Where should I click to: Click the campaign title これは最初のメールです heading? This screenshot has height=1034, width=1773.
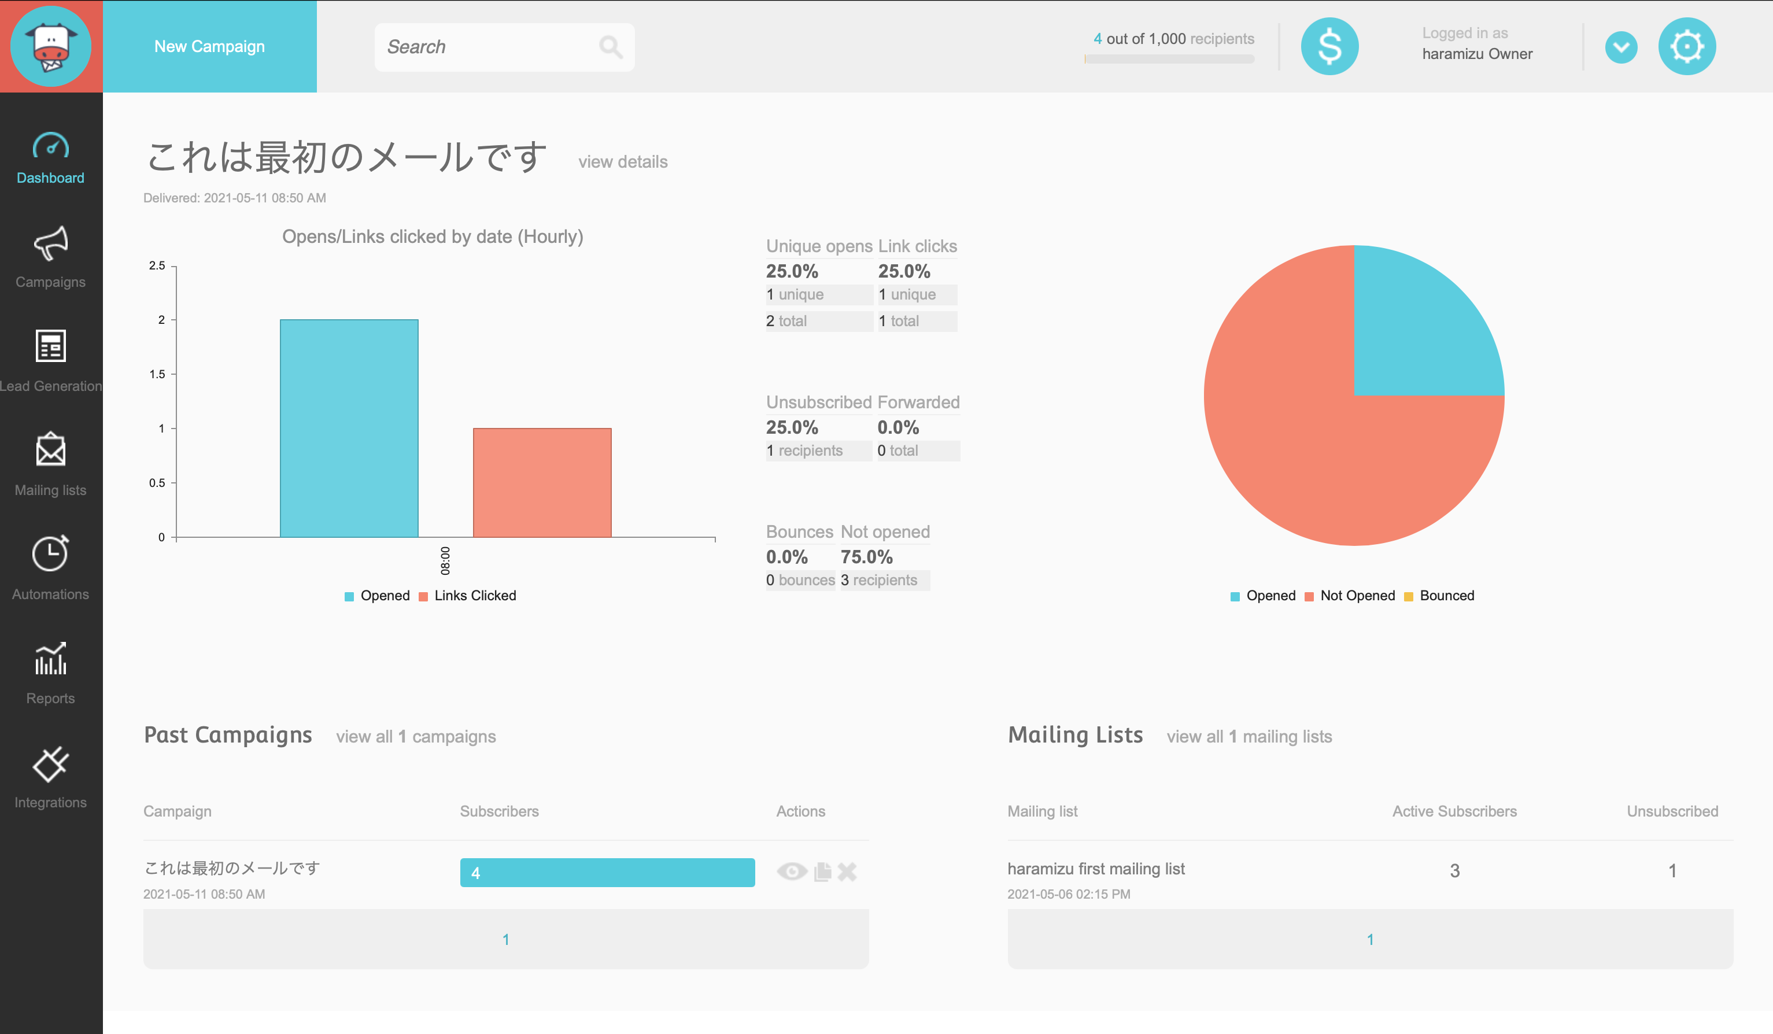click(x=346, y=156)
